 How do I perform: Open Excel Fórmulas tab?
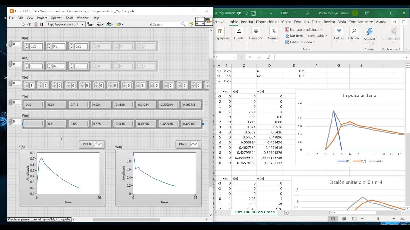(x=302, y=22)
